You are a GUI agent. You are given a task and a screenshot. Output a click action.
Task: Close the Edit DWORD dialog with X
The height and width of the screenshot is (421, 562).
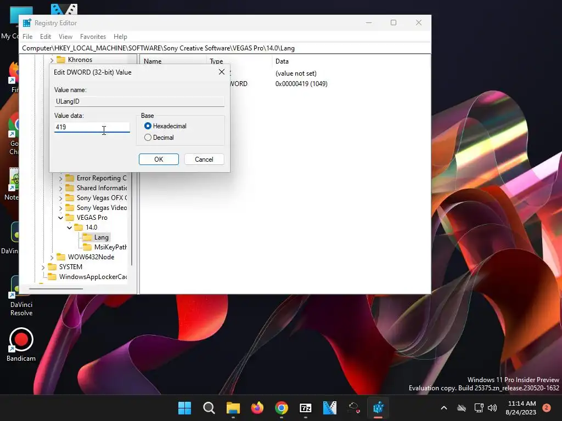pos(222,72)
